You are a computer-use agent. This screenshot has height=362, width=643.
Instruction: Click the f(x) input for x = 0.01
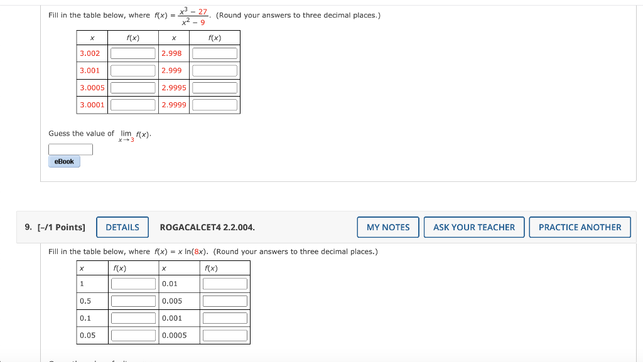click(225, 284)
